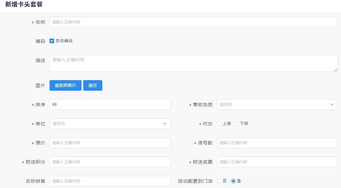The width and height of the screenshot is (341, 188).
Task: Click the 请选择图片 button
Action: (65, 85)
